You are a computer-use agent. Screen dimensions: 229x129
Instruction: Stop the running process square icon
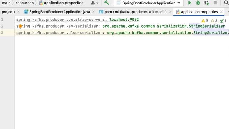pos(215,3)
